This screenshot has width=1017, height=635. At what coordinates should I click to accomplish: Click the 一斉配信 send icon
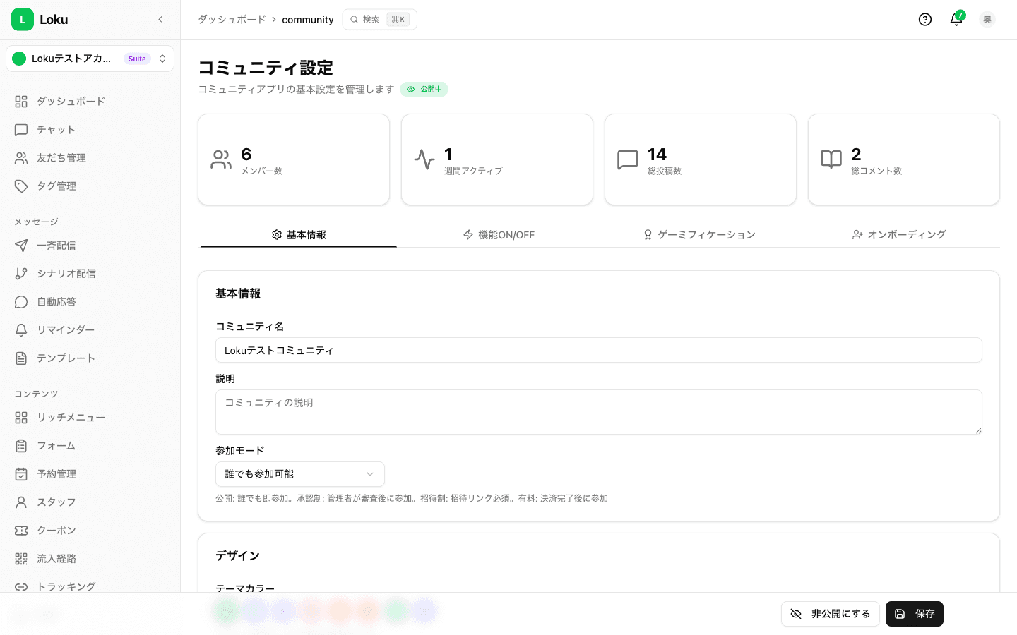(x=22, y=245)
